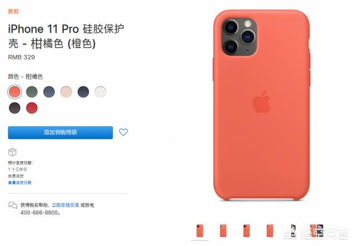Pick the dark navy color swatch
This screenshot has width=355, height=246.
click(x=83, y=92)
